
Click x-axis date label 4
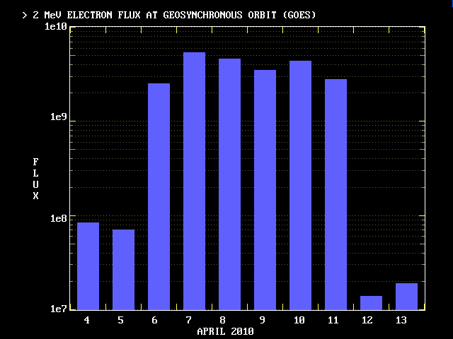point(86,320)
